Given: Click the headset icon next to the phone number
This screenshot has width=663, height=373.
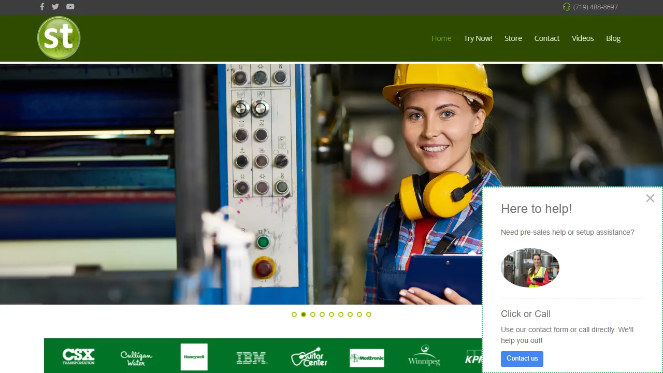Looking at the screenshot, I should coord(567,7).
